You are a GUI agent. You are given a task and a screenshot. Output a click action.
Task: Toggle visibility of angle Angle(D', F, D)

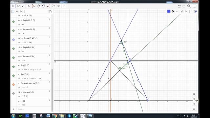13,22
